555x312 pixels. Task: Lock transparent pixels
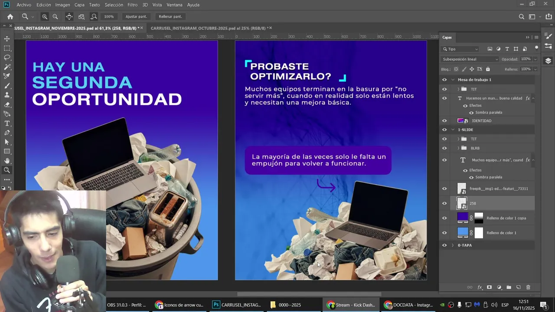tap(456, 69)
